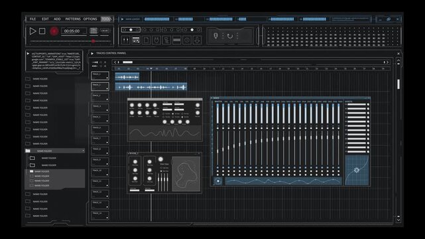The height and width of the screenshot is (239, 425).
Task: Expand the console code panel arrow
Action: (x=28, y=54)
